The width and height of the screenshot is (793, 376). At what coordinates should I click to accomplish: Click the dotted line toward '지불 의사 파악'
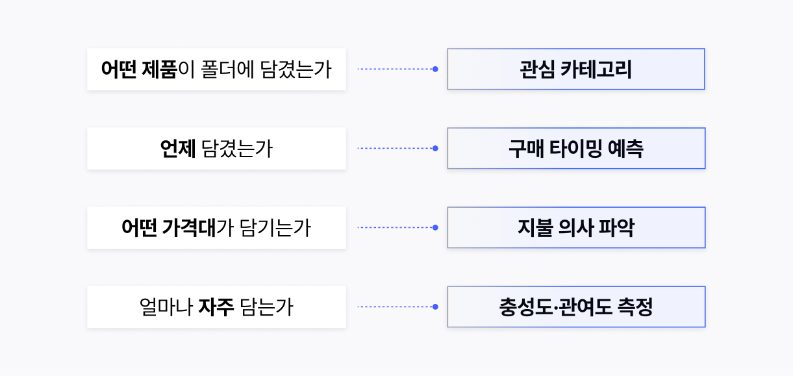click(395, 228)
